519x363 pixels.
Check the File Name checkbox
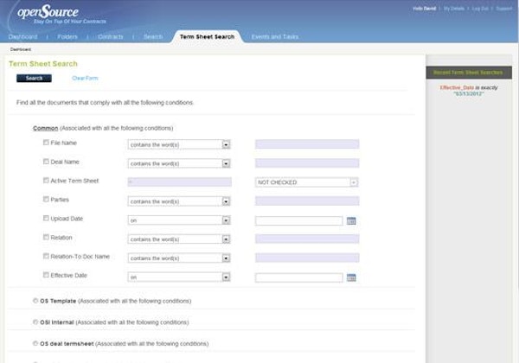(46, 142)
